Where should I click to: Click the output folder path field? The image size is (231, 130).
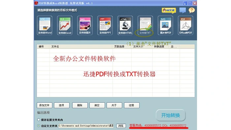tap(86, 126)
